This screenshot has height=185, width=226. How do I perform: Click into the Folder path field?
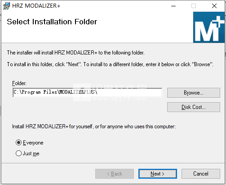pos(88,93)
